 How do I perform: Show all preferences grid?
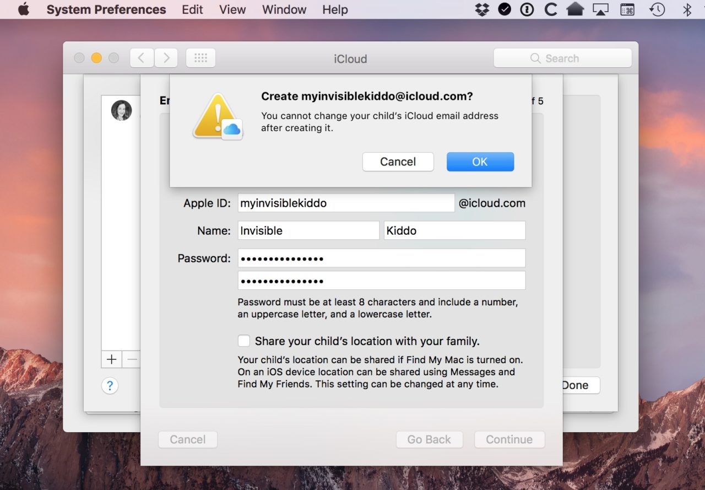200,58
